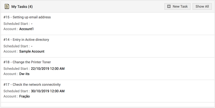
Task: Click the 30/10/2019 12:00 AM scheduled start
Action: point(48,91)
